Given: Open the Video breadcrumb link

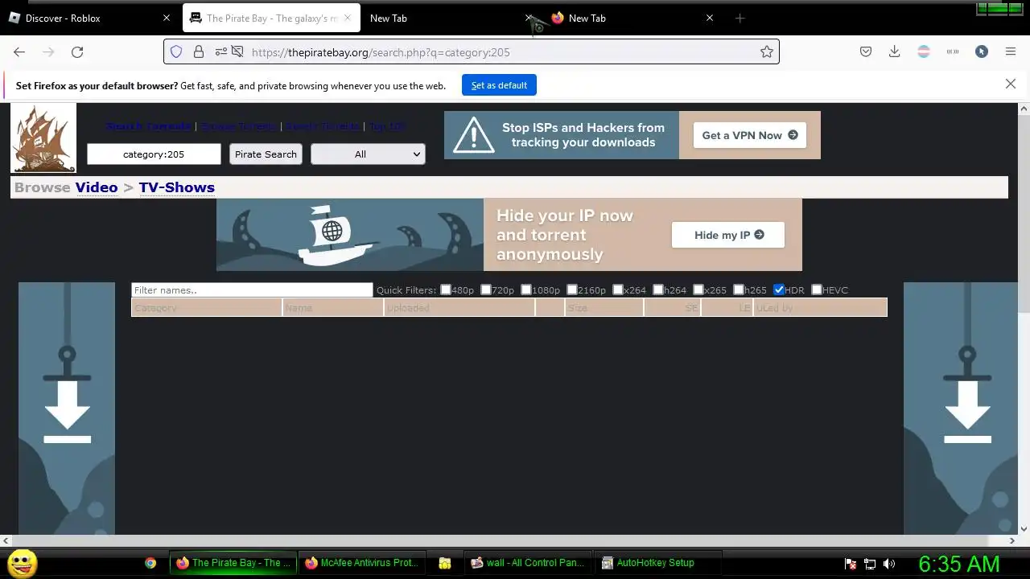Looking at the screenshot, I should [x=97, y=187].
